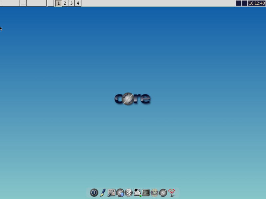Open the mount tool hard-disk icon
This screenshot has height=199, width=266.
(x=137, y=192)
